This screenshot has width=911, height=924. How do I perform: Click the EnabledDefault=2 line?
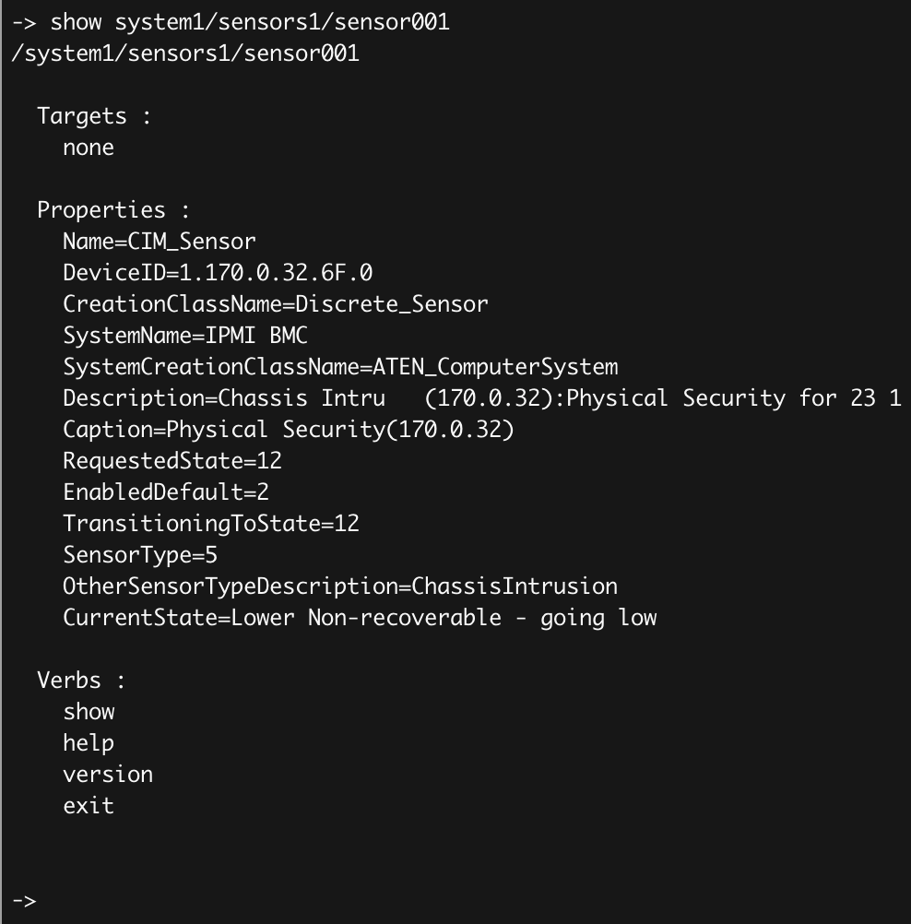[x=166, y=492]
